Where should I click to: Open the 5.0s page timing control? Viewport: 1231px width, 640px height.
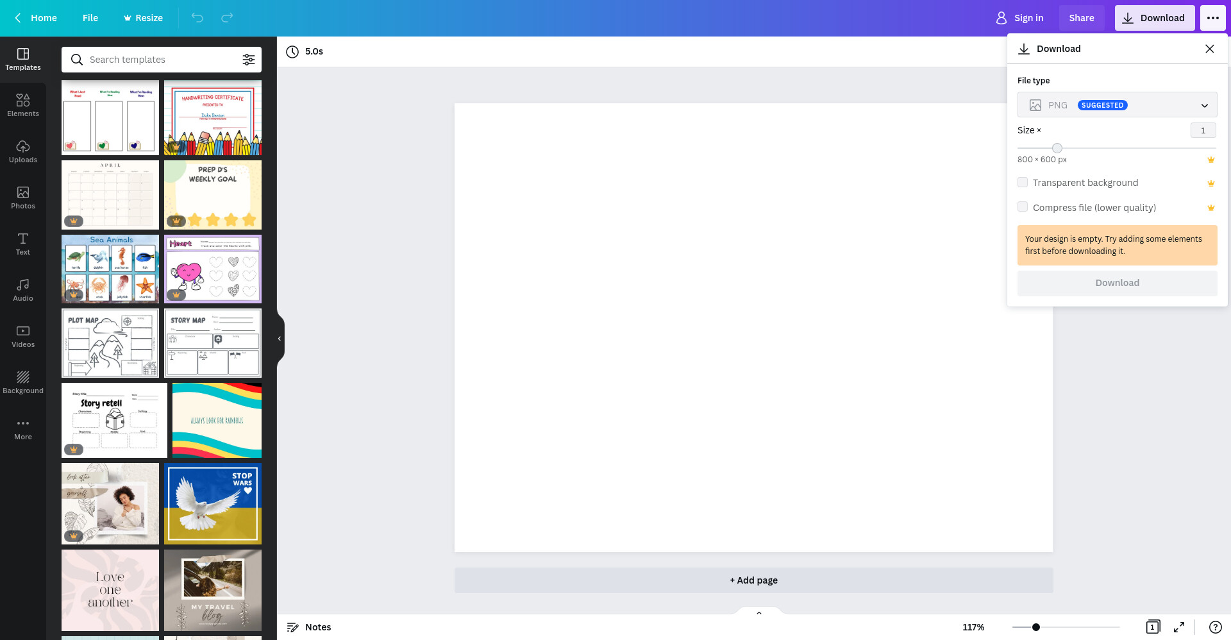(x=305, y=51)
